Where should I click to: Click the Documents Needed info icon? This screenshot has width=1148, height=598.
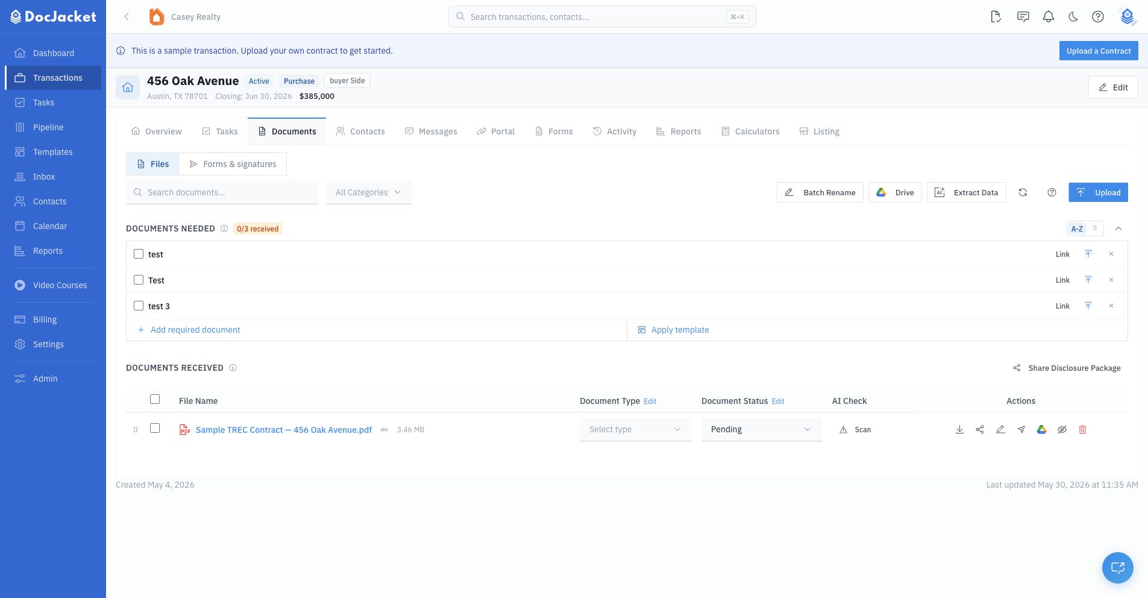[x=224, y=228]
